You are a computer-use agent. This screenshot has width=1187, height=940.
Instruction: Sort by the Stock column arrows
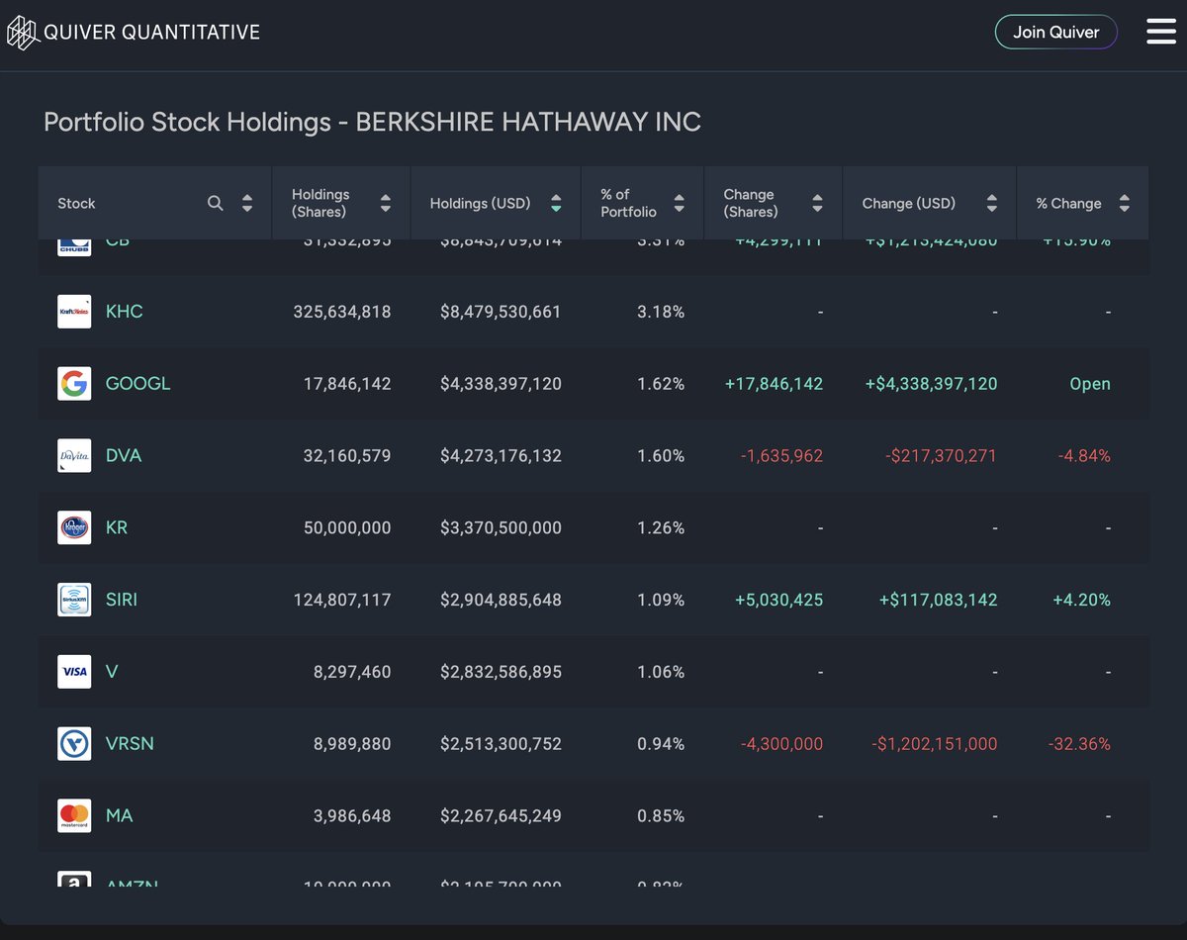pyautogui.click(x=247, y=203)
